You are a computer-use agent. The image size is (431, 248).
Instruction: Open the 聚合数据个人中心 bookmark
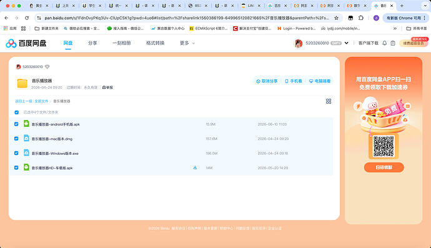(167, 28)
